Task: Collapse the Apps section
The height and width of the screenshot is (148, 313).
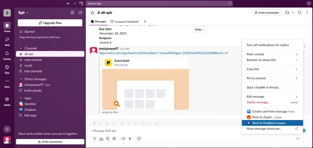Action: 21,98
